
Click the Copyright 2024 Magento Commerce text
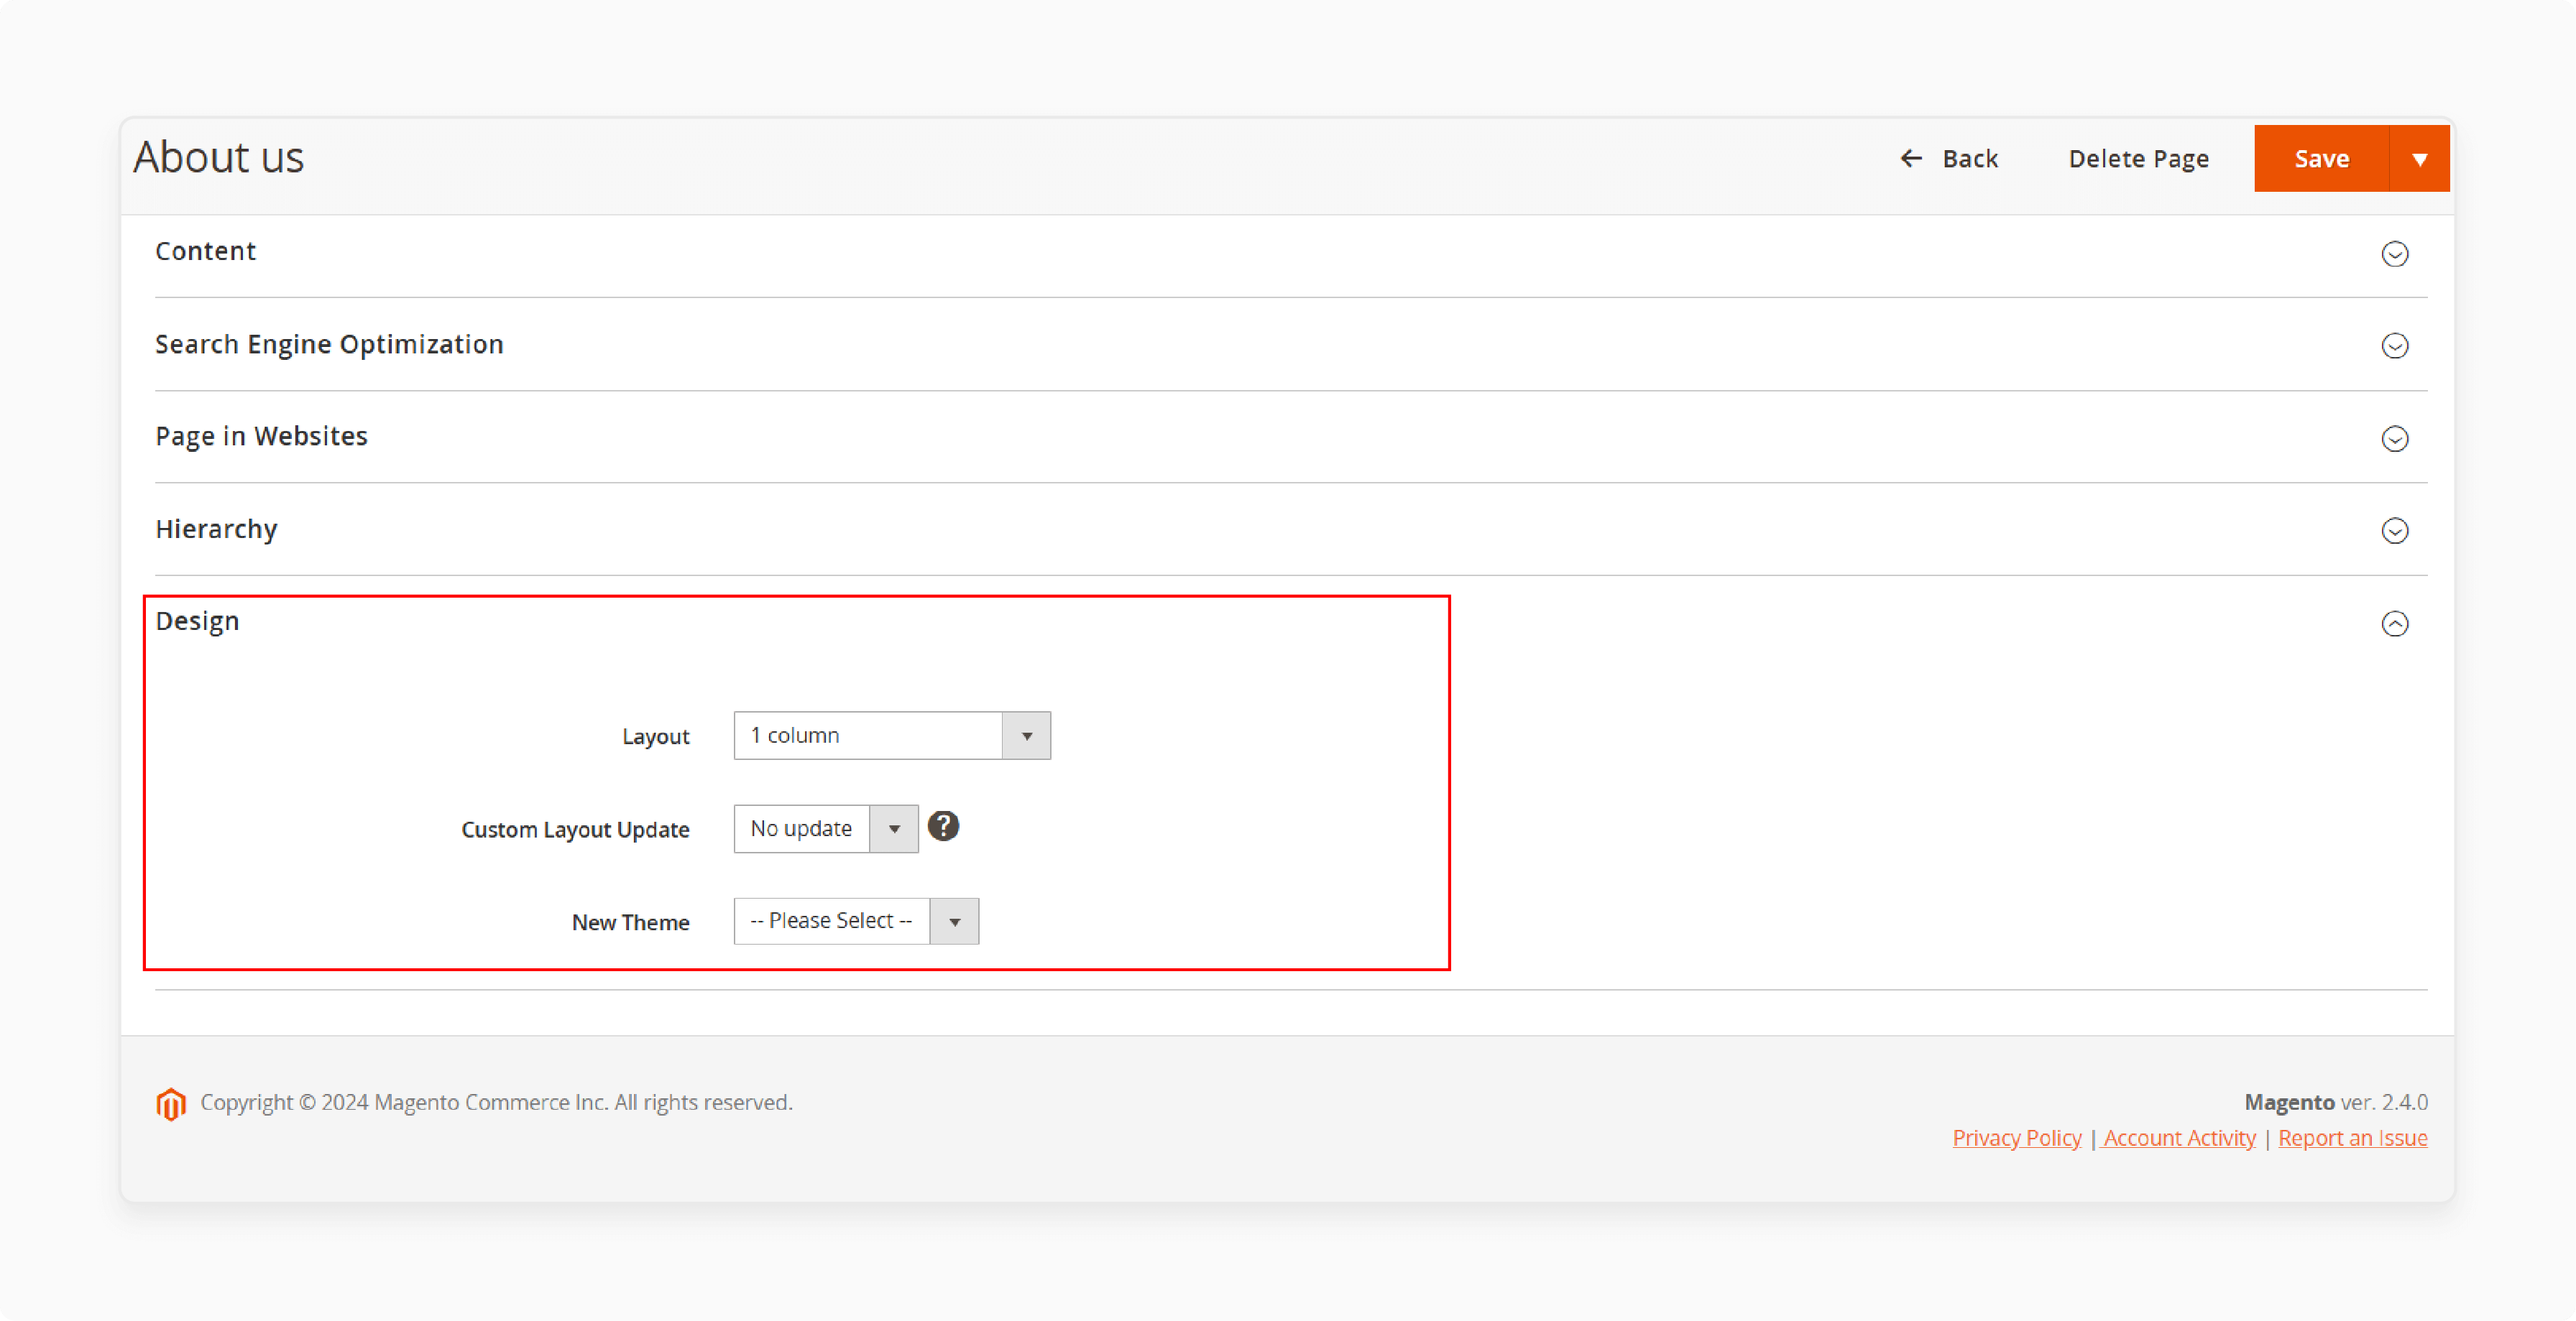(x=496, y=1102)
